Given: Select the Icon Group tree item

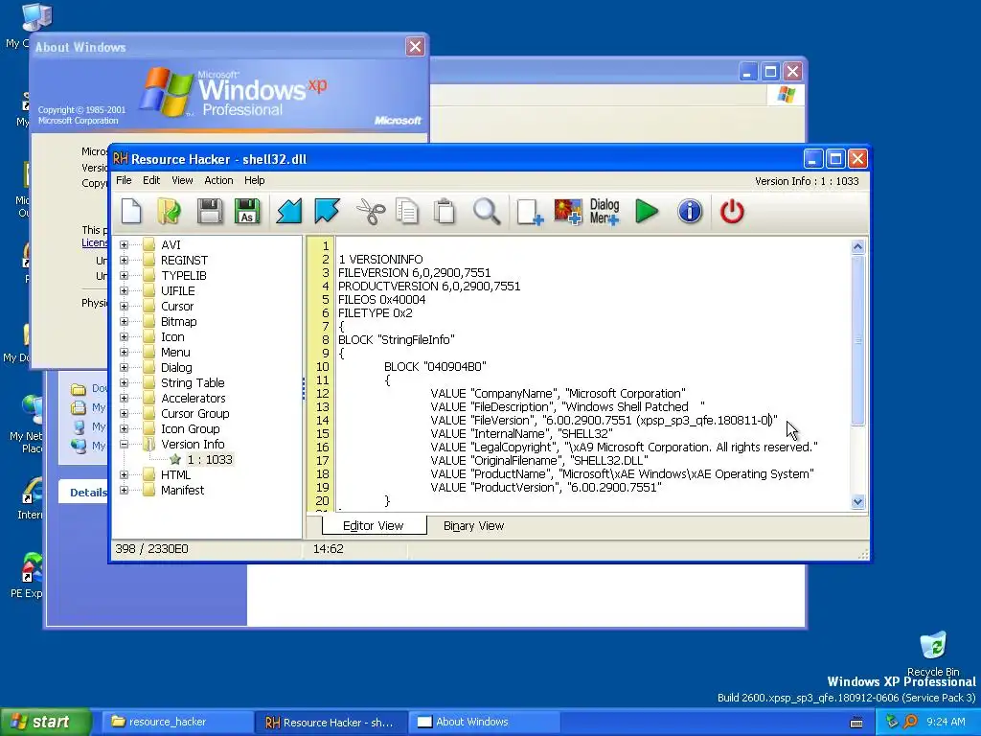Looking at the screenshot, I should pyautogui.click(x=191, y=428).
